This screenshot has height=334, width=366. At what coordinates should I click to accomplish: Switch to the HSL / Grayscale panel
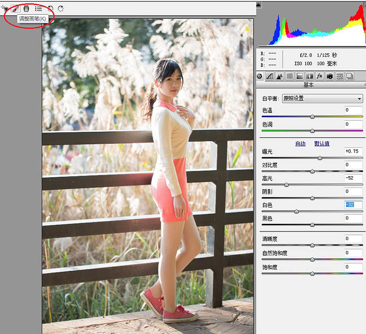click(x=290, y=76)
